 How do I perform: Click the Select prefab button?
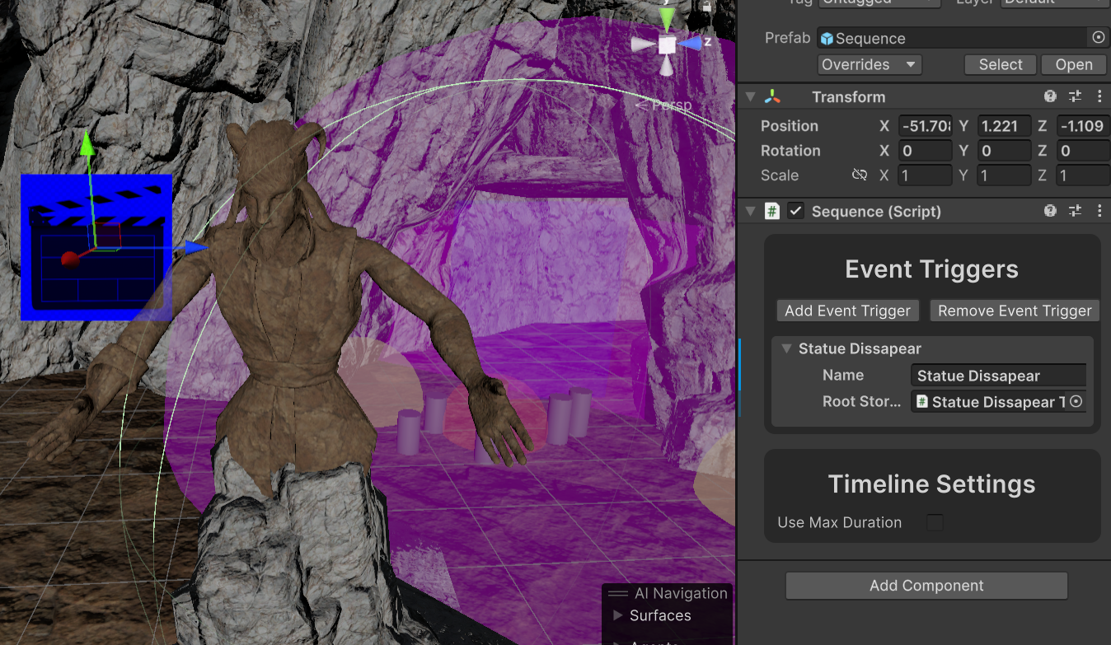(x=1001, y=64)
